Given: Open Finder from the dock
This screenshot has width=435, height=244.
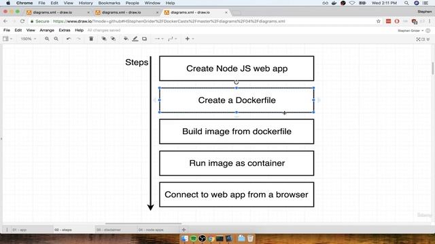Looking at the screenshot, I should coord(184,238).
